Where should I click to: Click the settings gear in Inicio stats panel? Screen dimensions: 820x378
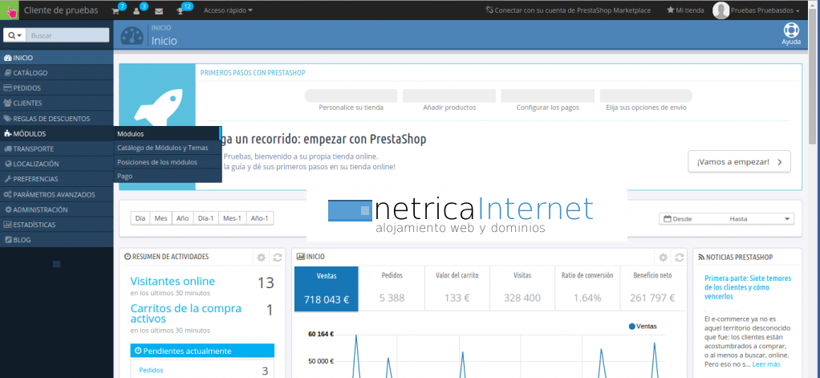663,257
